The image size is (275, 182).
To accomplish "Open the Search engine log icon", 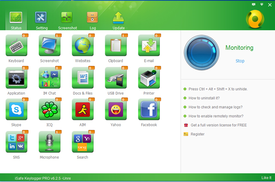I will [x=82, y=142].
